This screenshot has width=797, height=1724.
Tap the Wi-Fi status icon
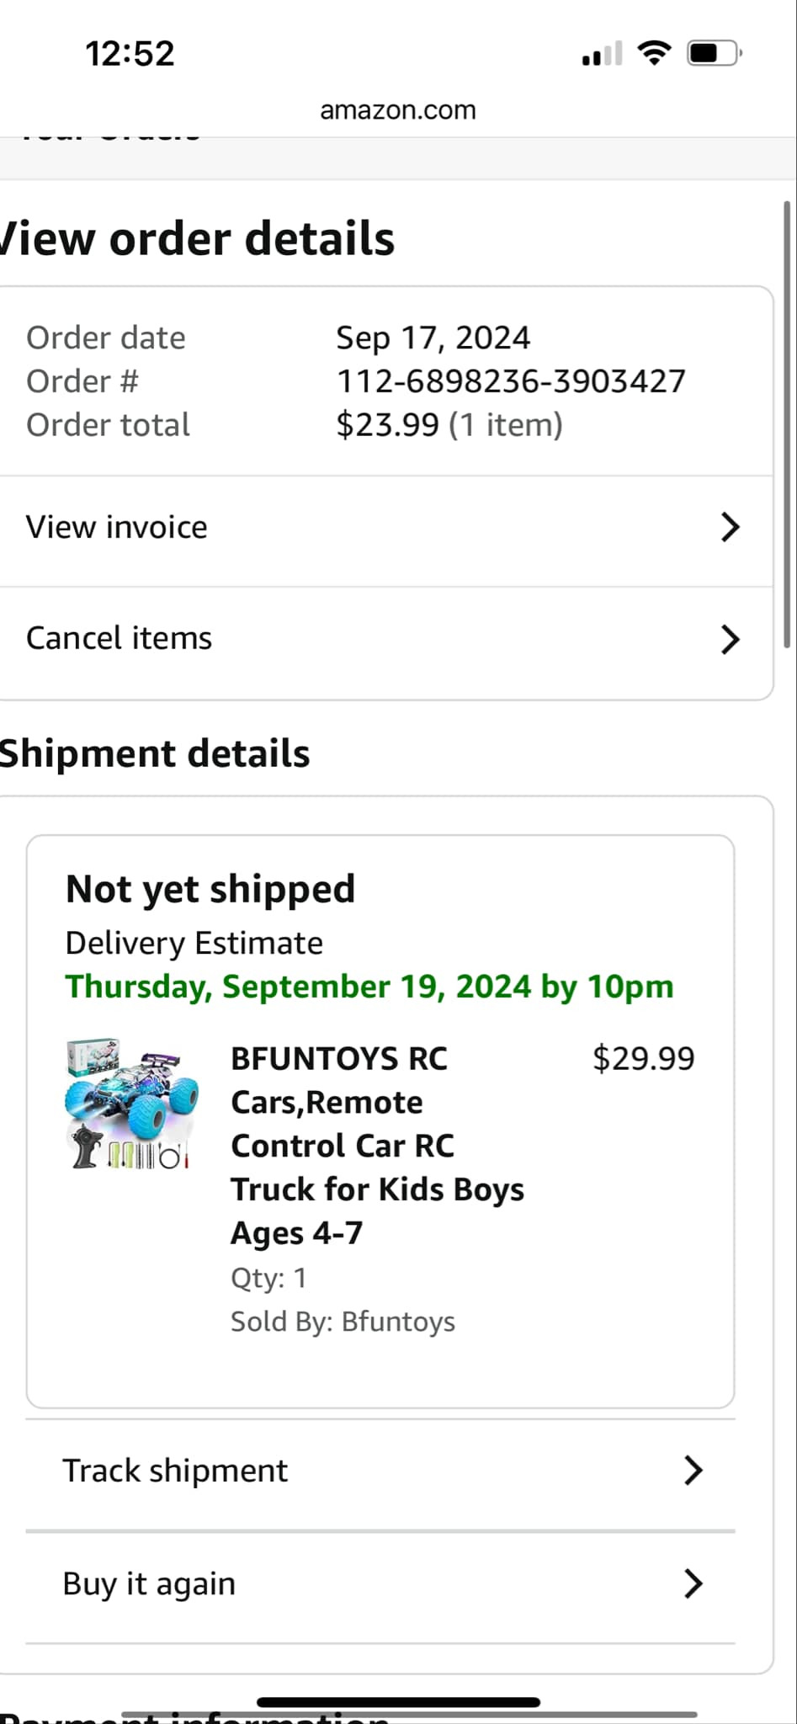[x=654, y=53]
